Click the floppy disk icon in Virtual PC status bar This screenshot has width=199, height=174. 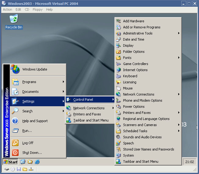tap(19, 169)
